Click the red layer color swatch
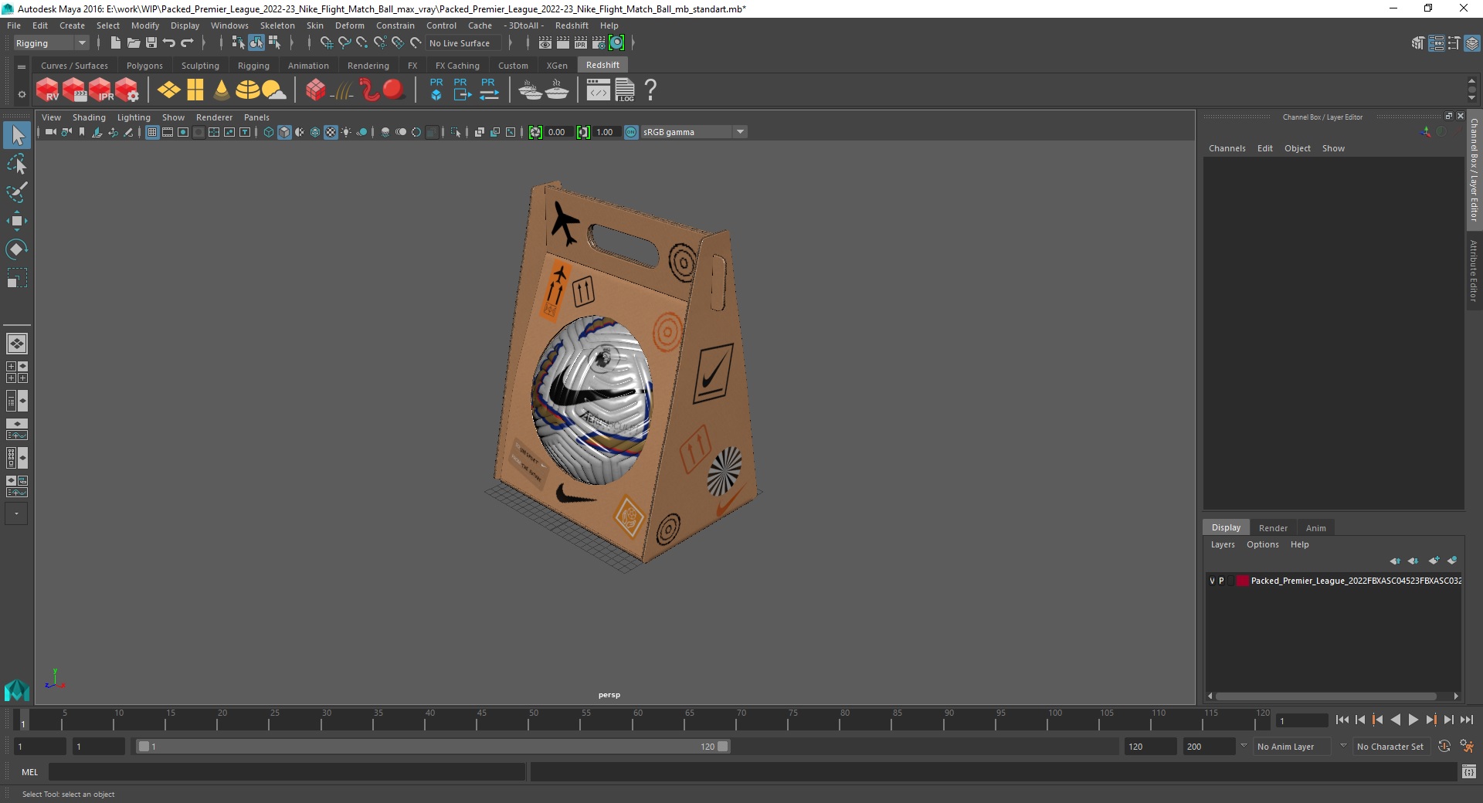Screen dimensions: 1483x803 1242,581
